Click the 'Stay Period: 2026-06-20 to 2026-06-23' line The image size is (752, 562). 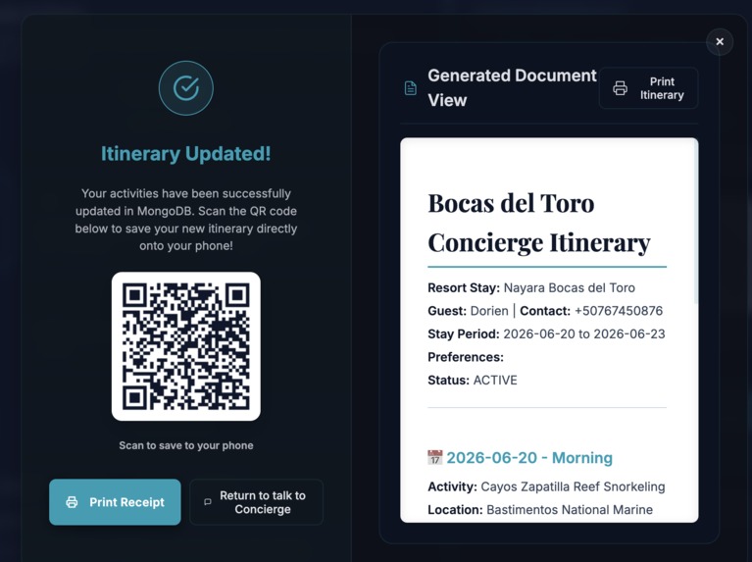(x=546, y=334)
